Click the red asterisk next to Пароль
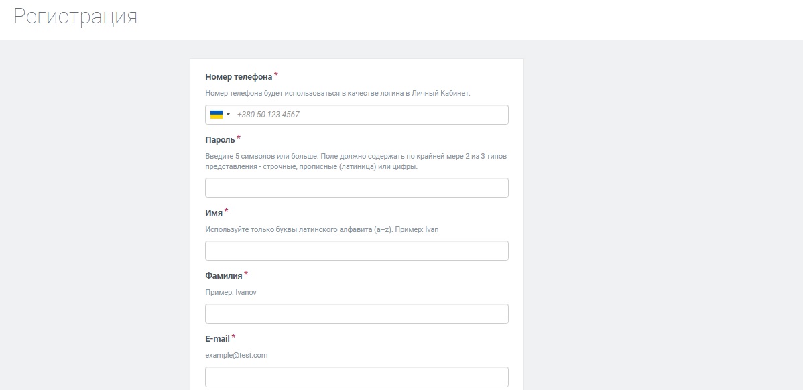The image size is (803, 390). (x=239, y=138)
